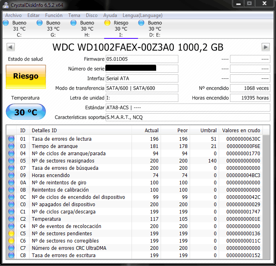
Task: Select drive D: E: status tab
Action: (155, 29)
